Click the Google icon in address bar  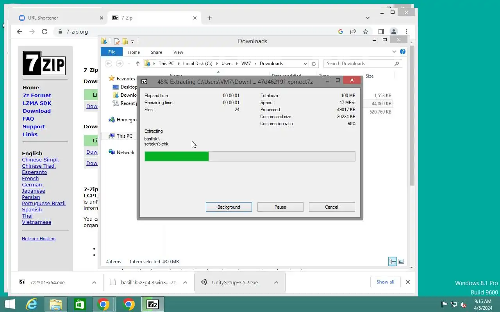click(x=341, y=32)
